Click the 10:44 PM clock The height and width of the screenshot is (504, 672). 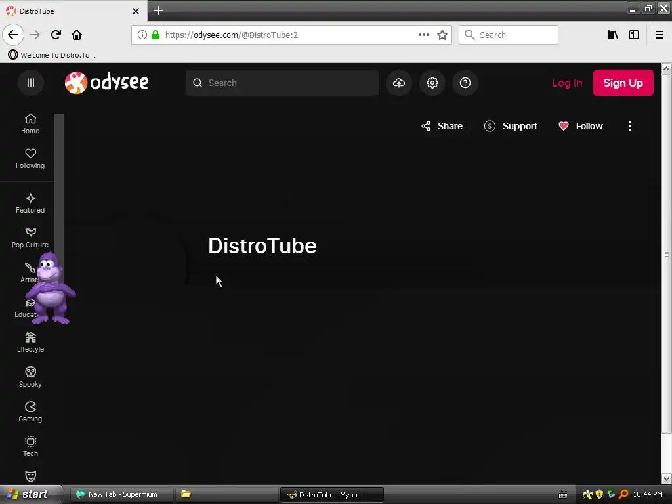click(648, 494)
